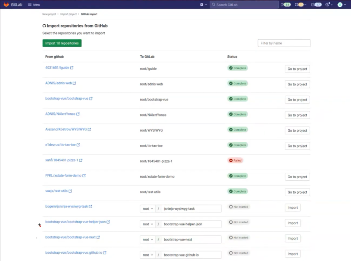Viewport: 351px width, 261px height.
Task: Expand root namespace dropdown for jsninja-wysiwyg-task
Action: (x=148, y=209)
